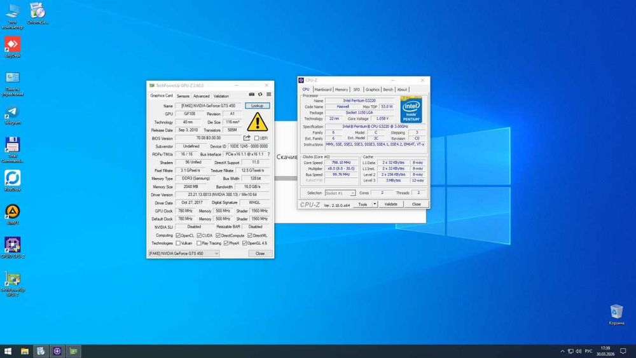Image resolution: width=636 pixels, height=358 pixels.
Task: Open the ChromeSetup desktop icon
Action: click(x=38, y=13)
